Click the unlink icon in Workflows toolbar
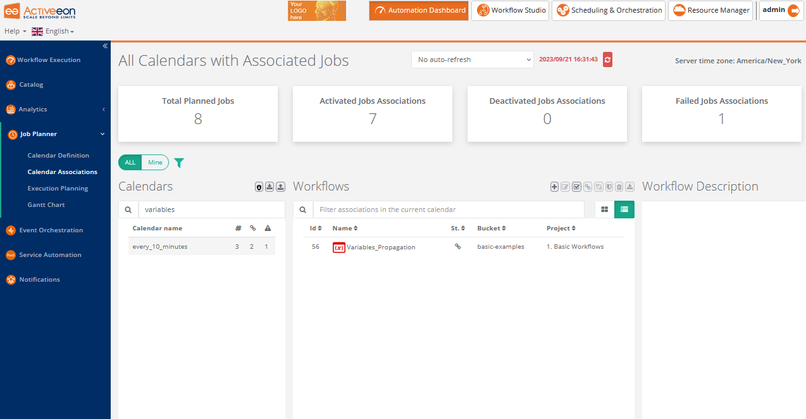Image resolution: width=806 pixels, height=419 pixels. point(598,187)
